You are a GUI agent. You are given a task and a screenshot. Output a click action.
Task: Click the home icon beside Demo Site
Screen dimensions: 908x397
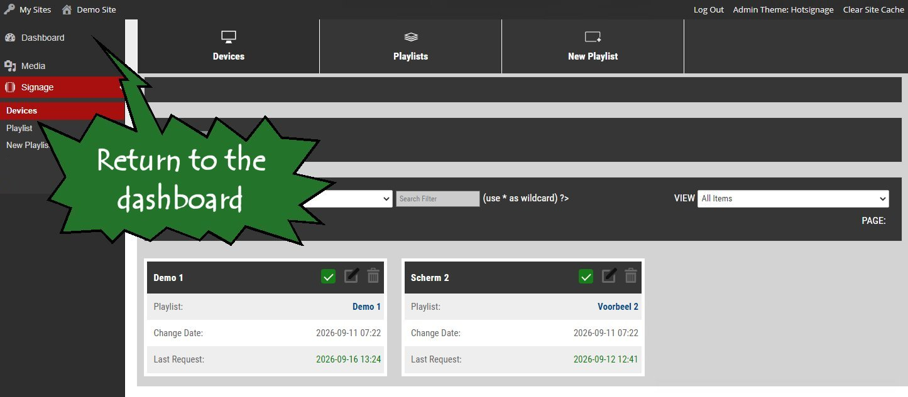coord(67,9)
